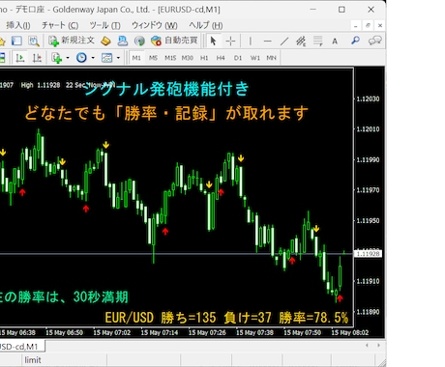Select the trendline drawing tool

[x=284, y=41]
